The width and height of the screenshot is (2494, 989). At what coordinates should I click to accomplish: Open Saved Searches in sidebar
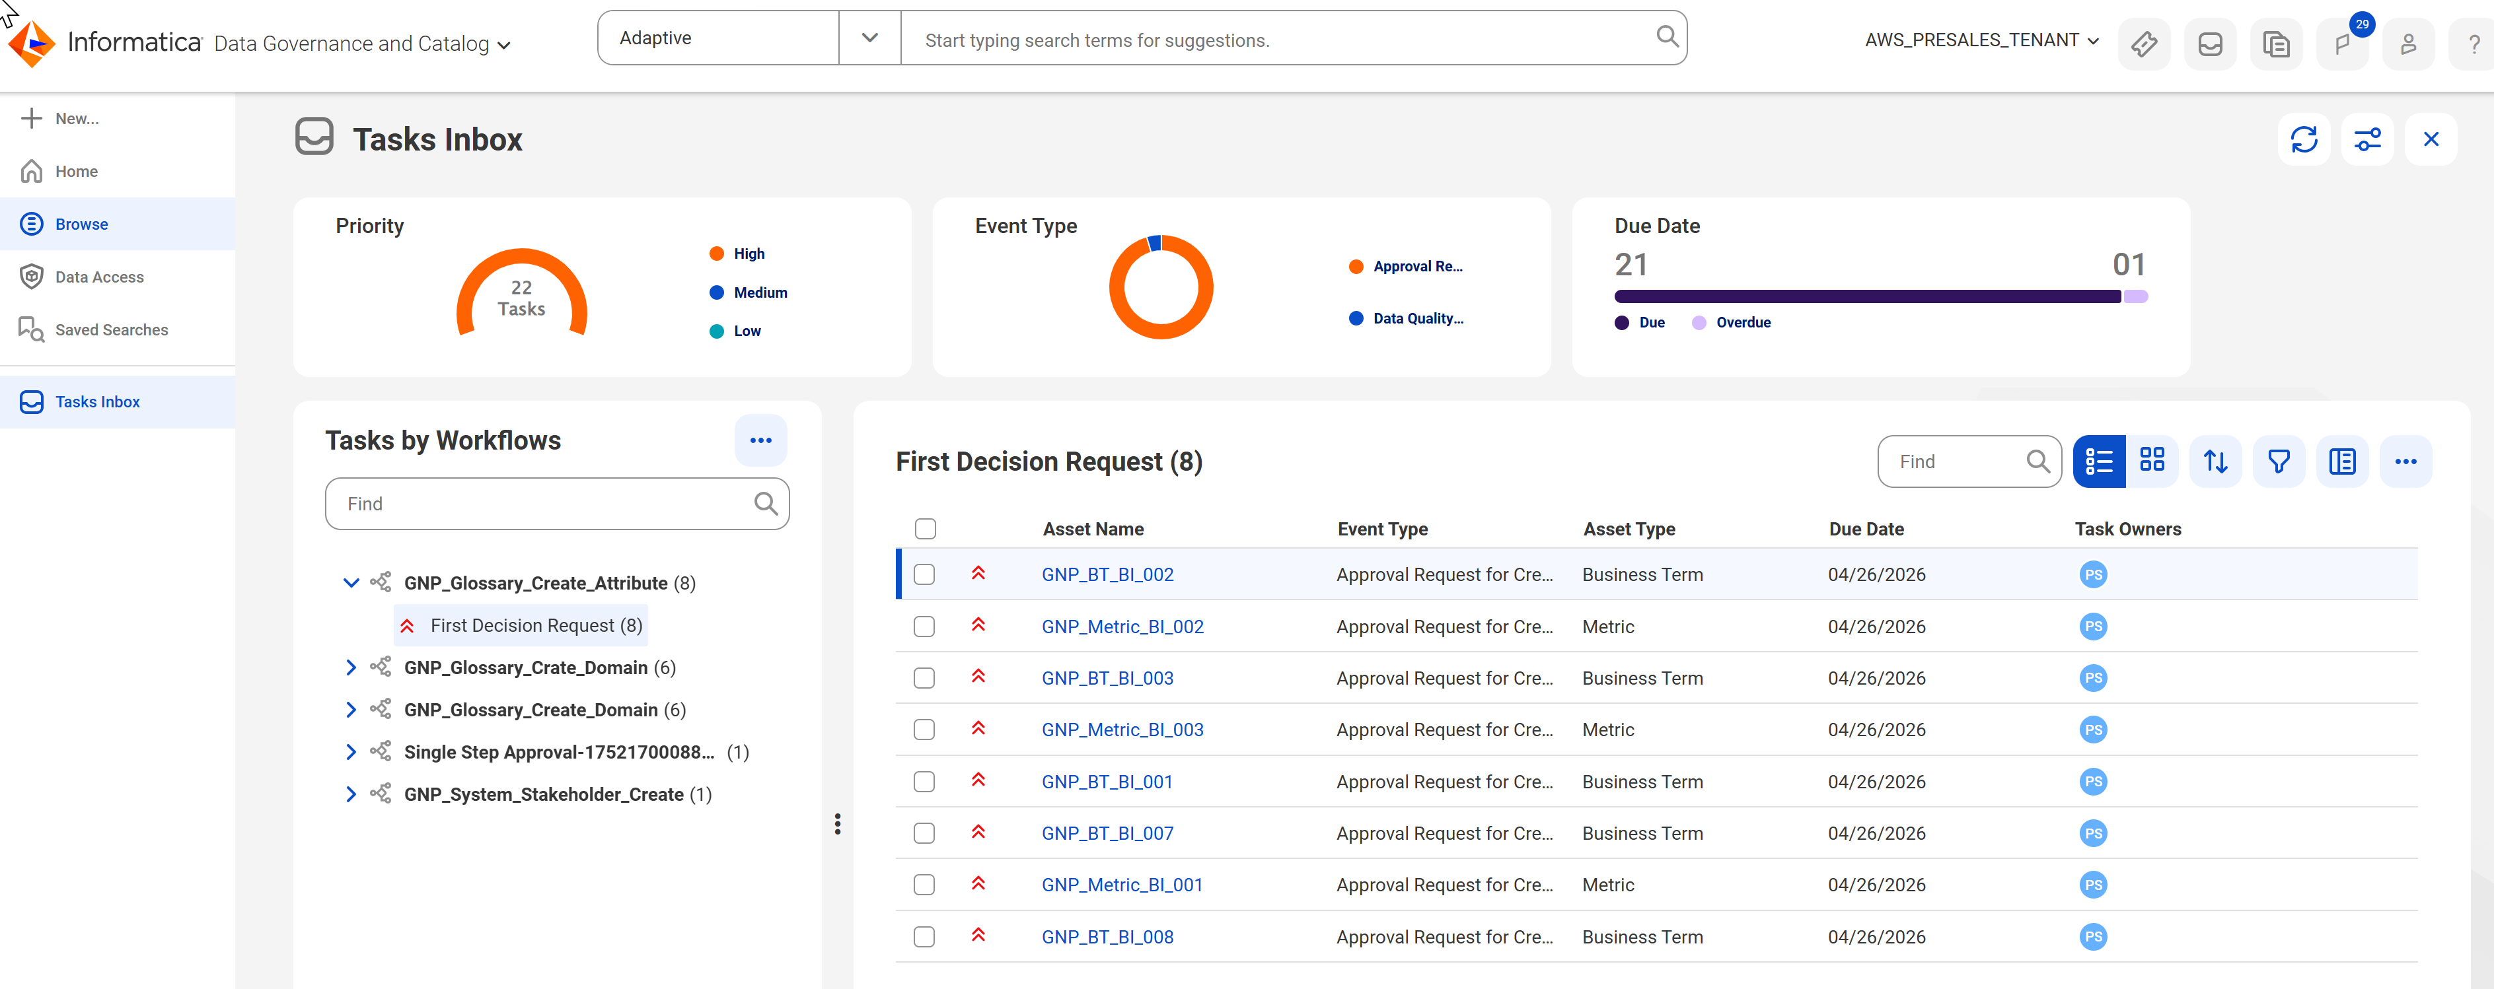tap(117, 329)
